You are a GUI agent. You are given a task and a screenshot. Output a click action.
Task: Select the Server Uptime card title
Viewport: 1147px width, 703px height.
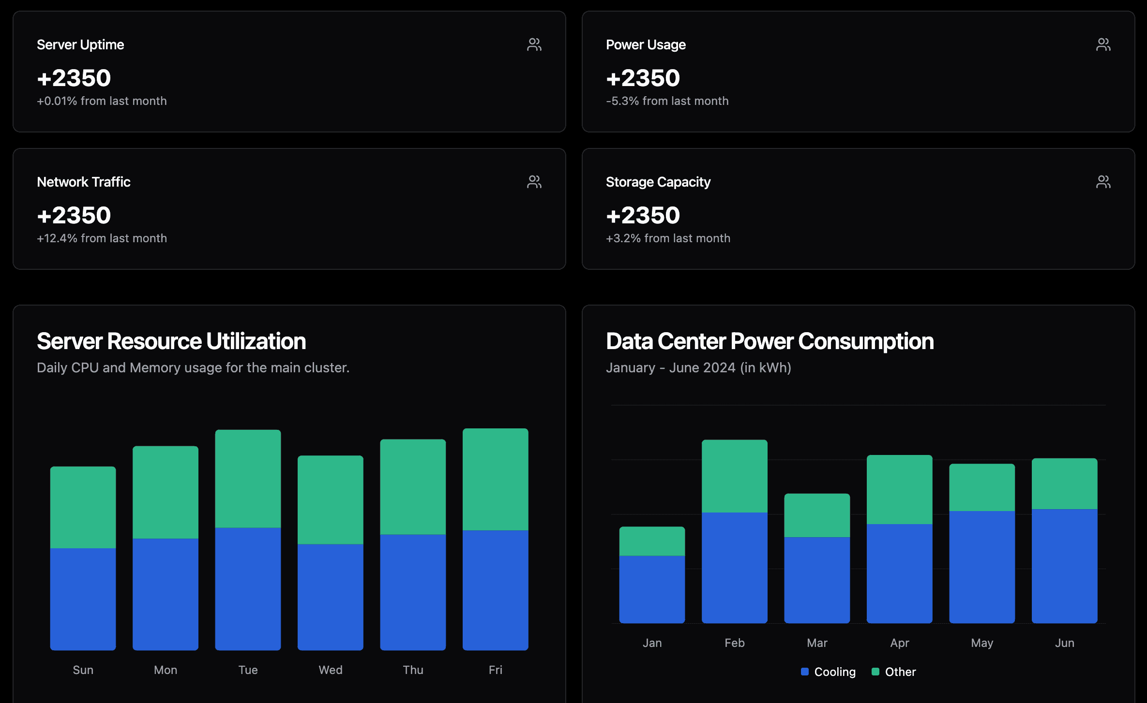click(x=80, y=44)
